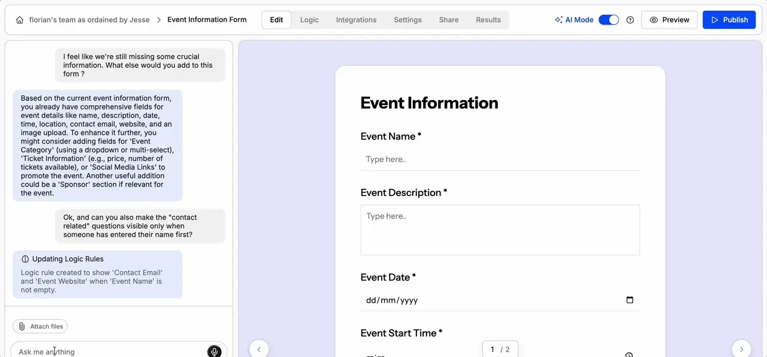767x357 pixels.
Task: Open help via the question mark icon
Action: point(630,20)
